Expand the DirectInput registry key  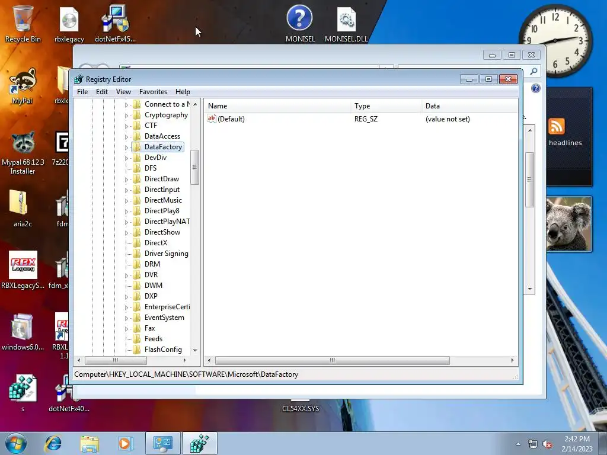126,190
